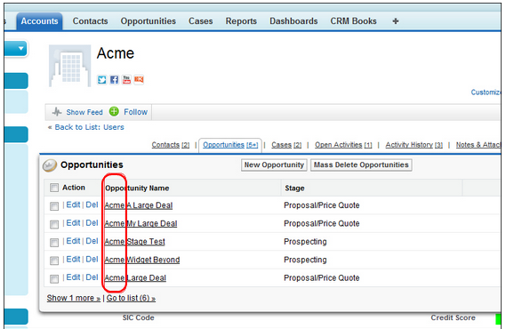Jump to Cases [2] related list
The width and height of the screenshot is (506, 329).
tap(286, 145)
